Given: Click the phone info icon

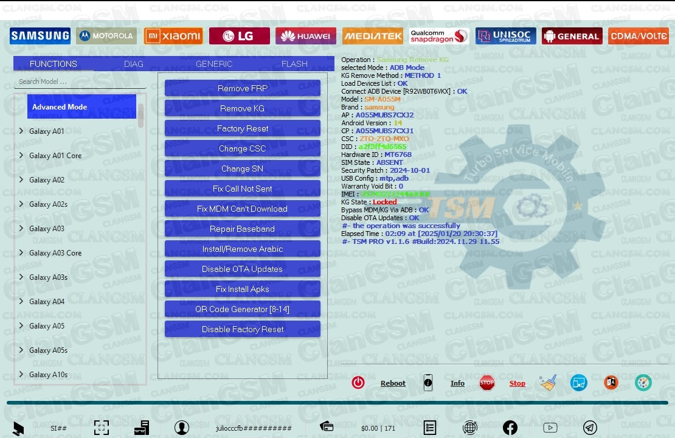Looking at the screenshot, I should pyautogui.click(x=428, y=383).
